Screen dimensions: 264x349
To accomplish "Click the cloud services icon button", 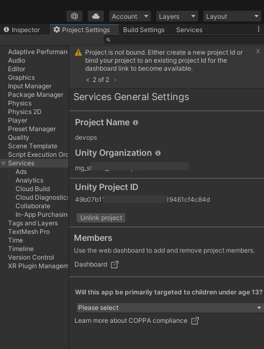I will pyautogui.click(x=96, y=16).
